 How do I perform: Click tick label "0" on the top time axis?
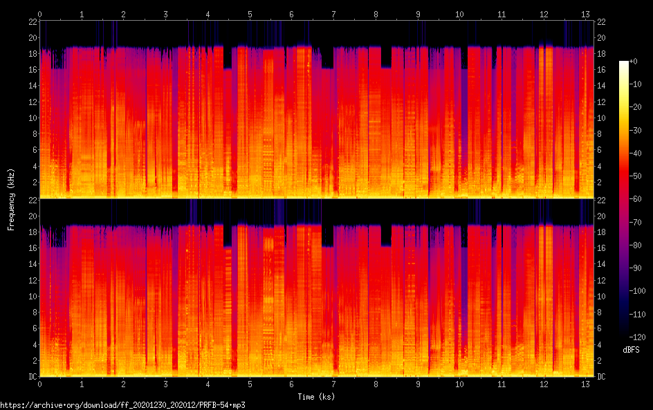pos(39,14)
